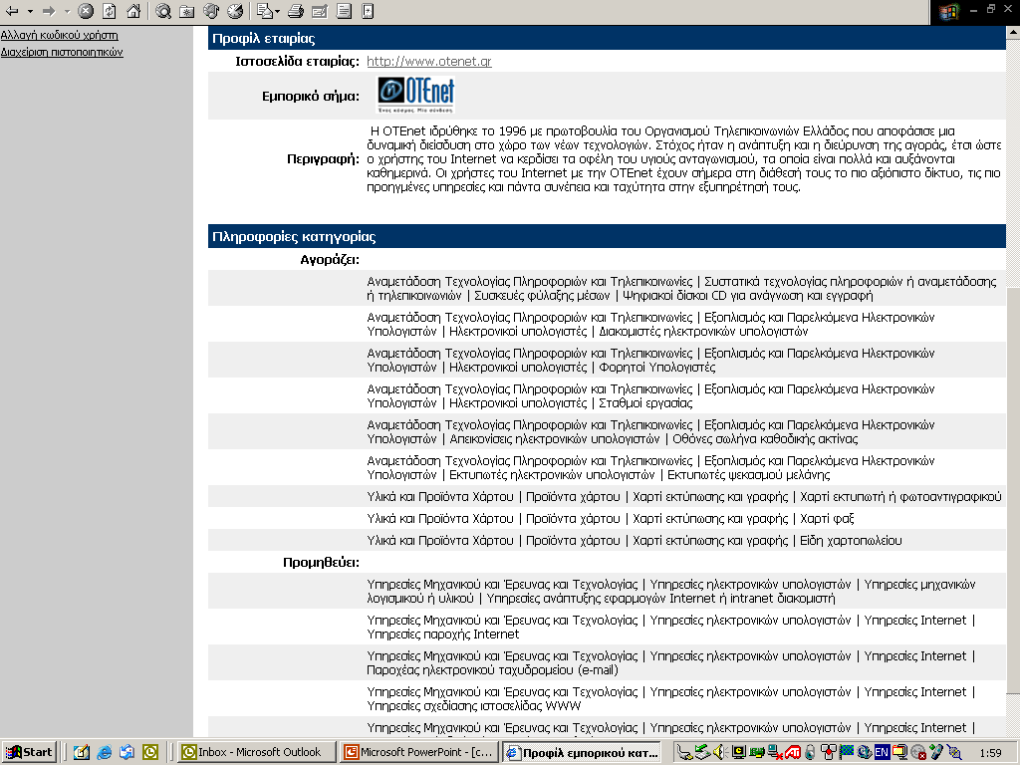Go back with the Back arrow
1020x765 pixels.
[12, 11]
